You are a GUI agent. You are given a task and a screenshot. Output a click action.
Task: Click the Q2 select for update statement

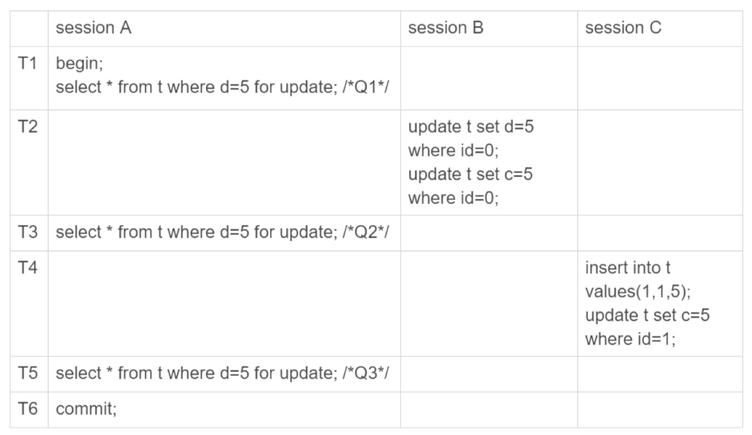click(223, 233)
